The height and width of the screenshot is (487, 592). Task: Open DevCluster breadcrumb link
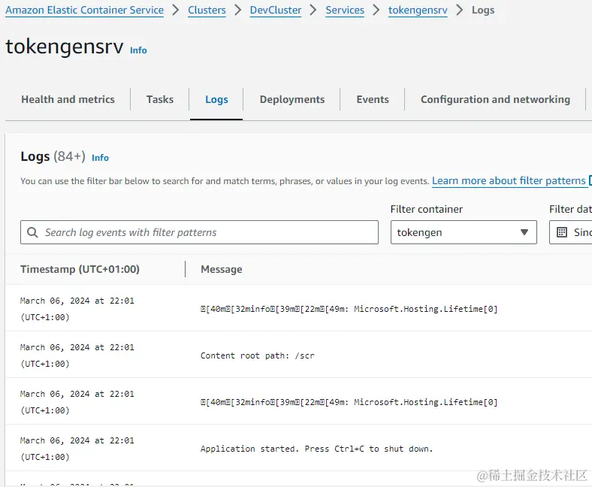click(x=276, y=11)
